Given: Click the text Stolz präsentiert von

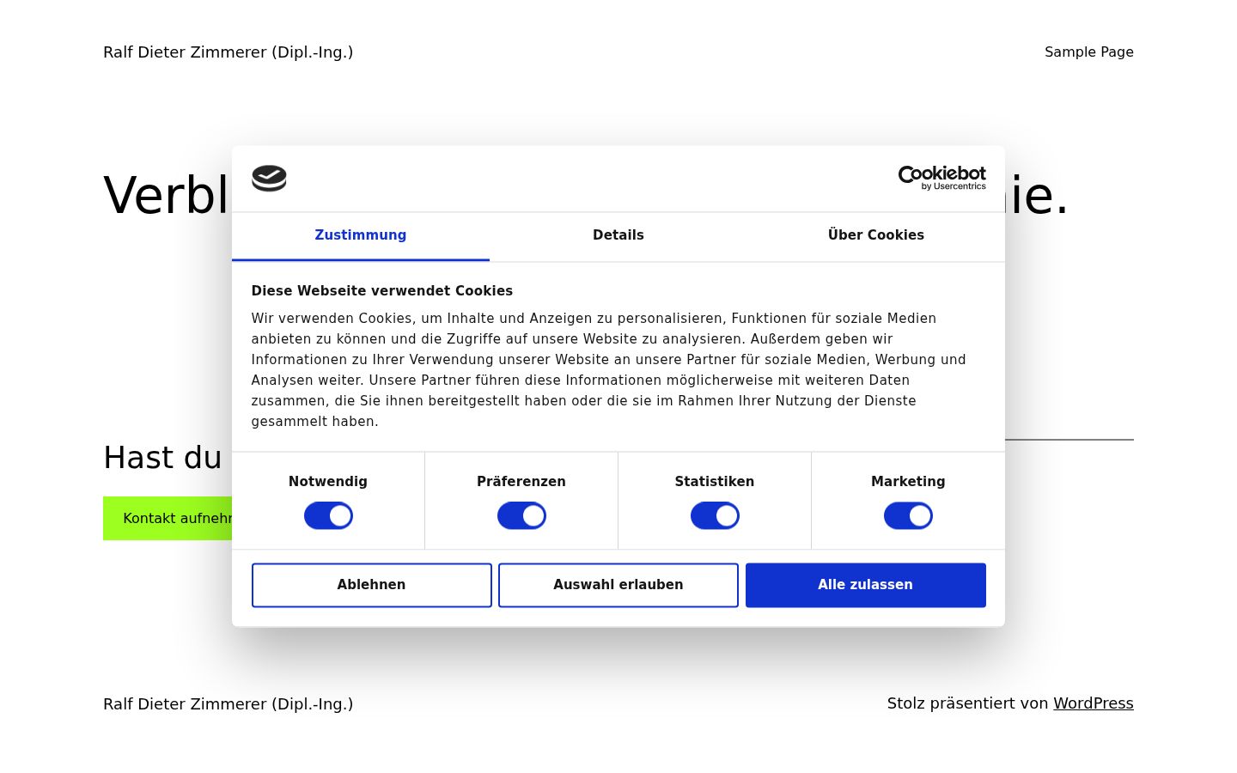Looking at the screenshot, I should [968, 703].
